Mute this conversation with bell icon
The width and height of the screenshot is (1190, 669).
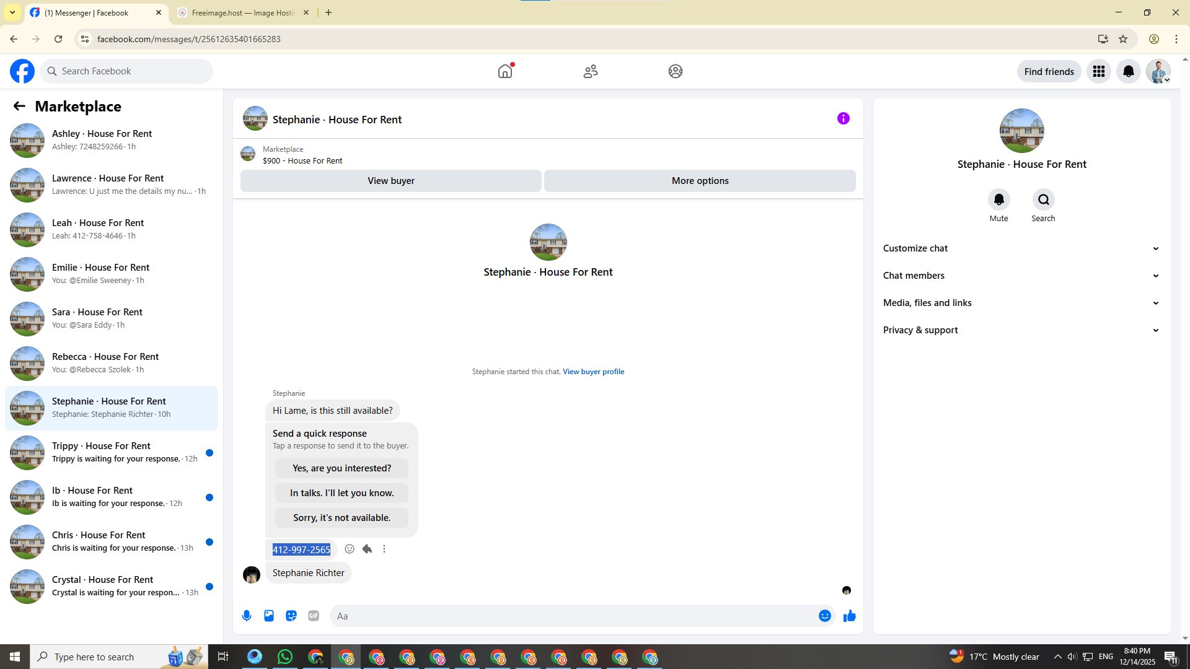point(998,199)
